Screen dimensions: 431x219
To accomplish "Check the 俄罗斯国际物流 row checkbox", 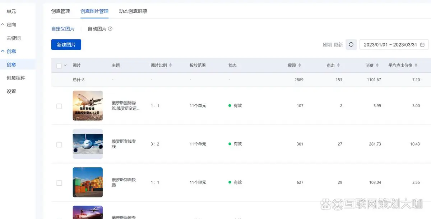I will coord(59,106).
